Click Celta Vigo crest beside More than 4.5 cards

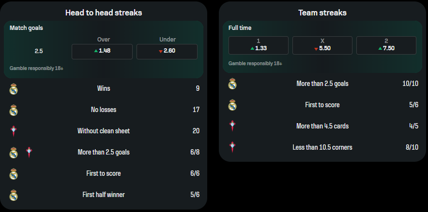[232, 126]
